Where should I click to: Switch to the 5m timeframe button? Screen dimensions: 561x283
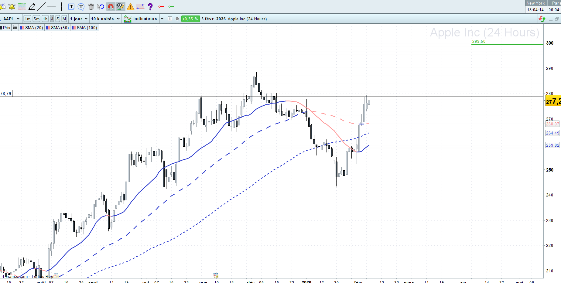coord(36,19)
